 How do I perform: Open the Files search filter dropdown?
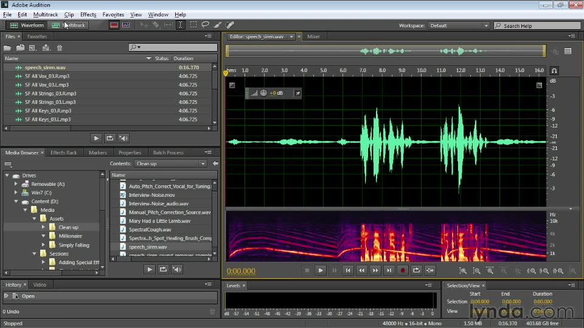point(135,47)
